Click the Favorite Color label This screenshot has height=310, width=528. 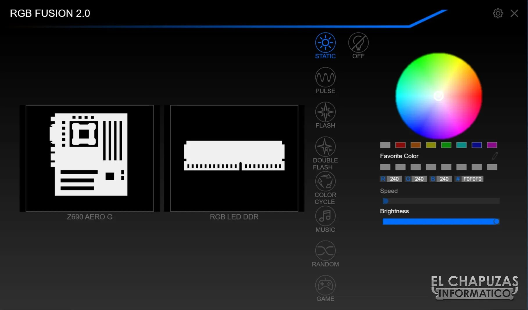pyautogui.click(x=399, y=156)
